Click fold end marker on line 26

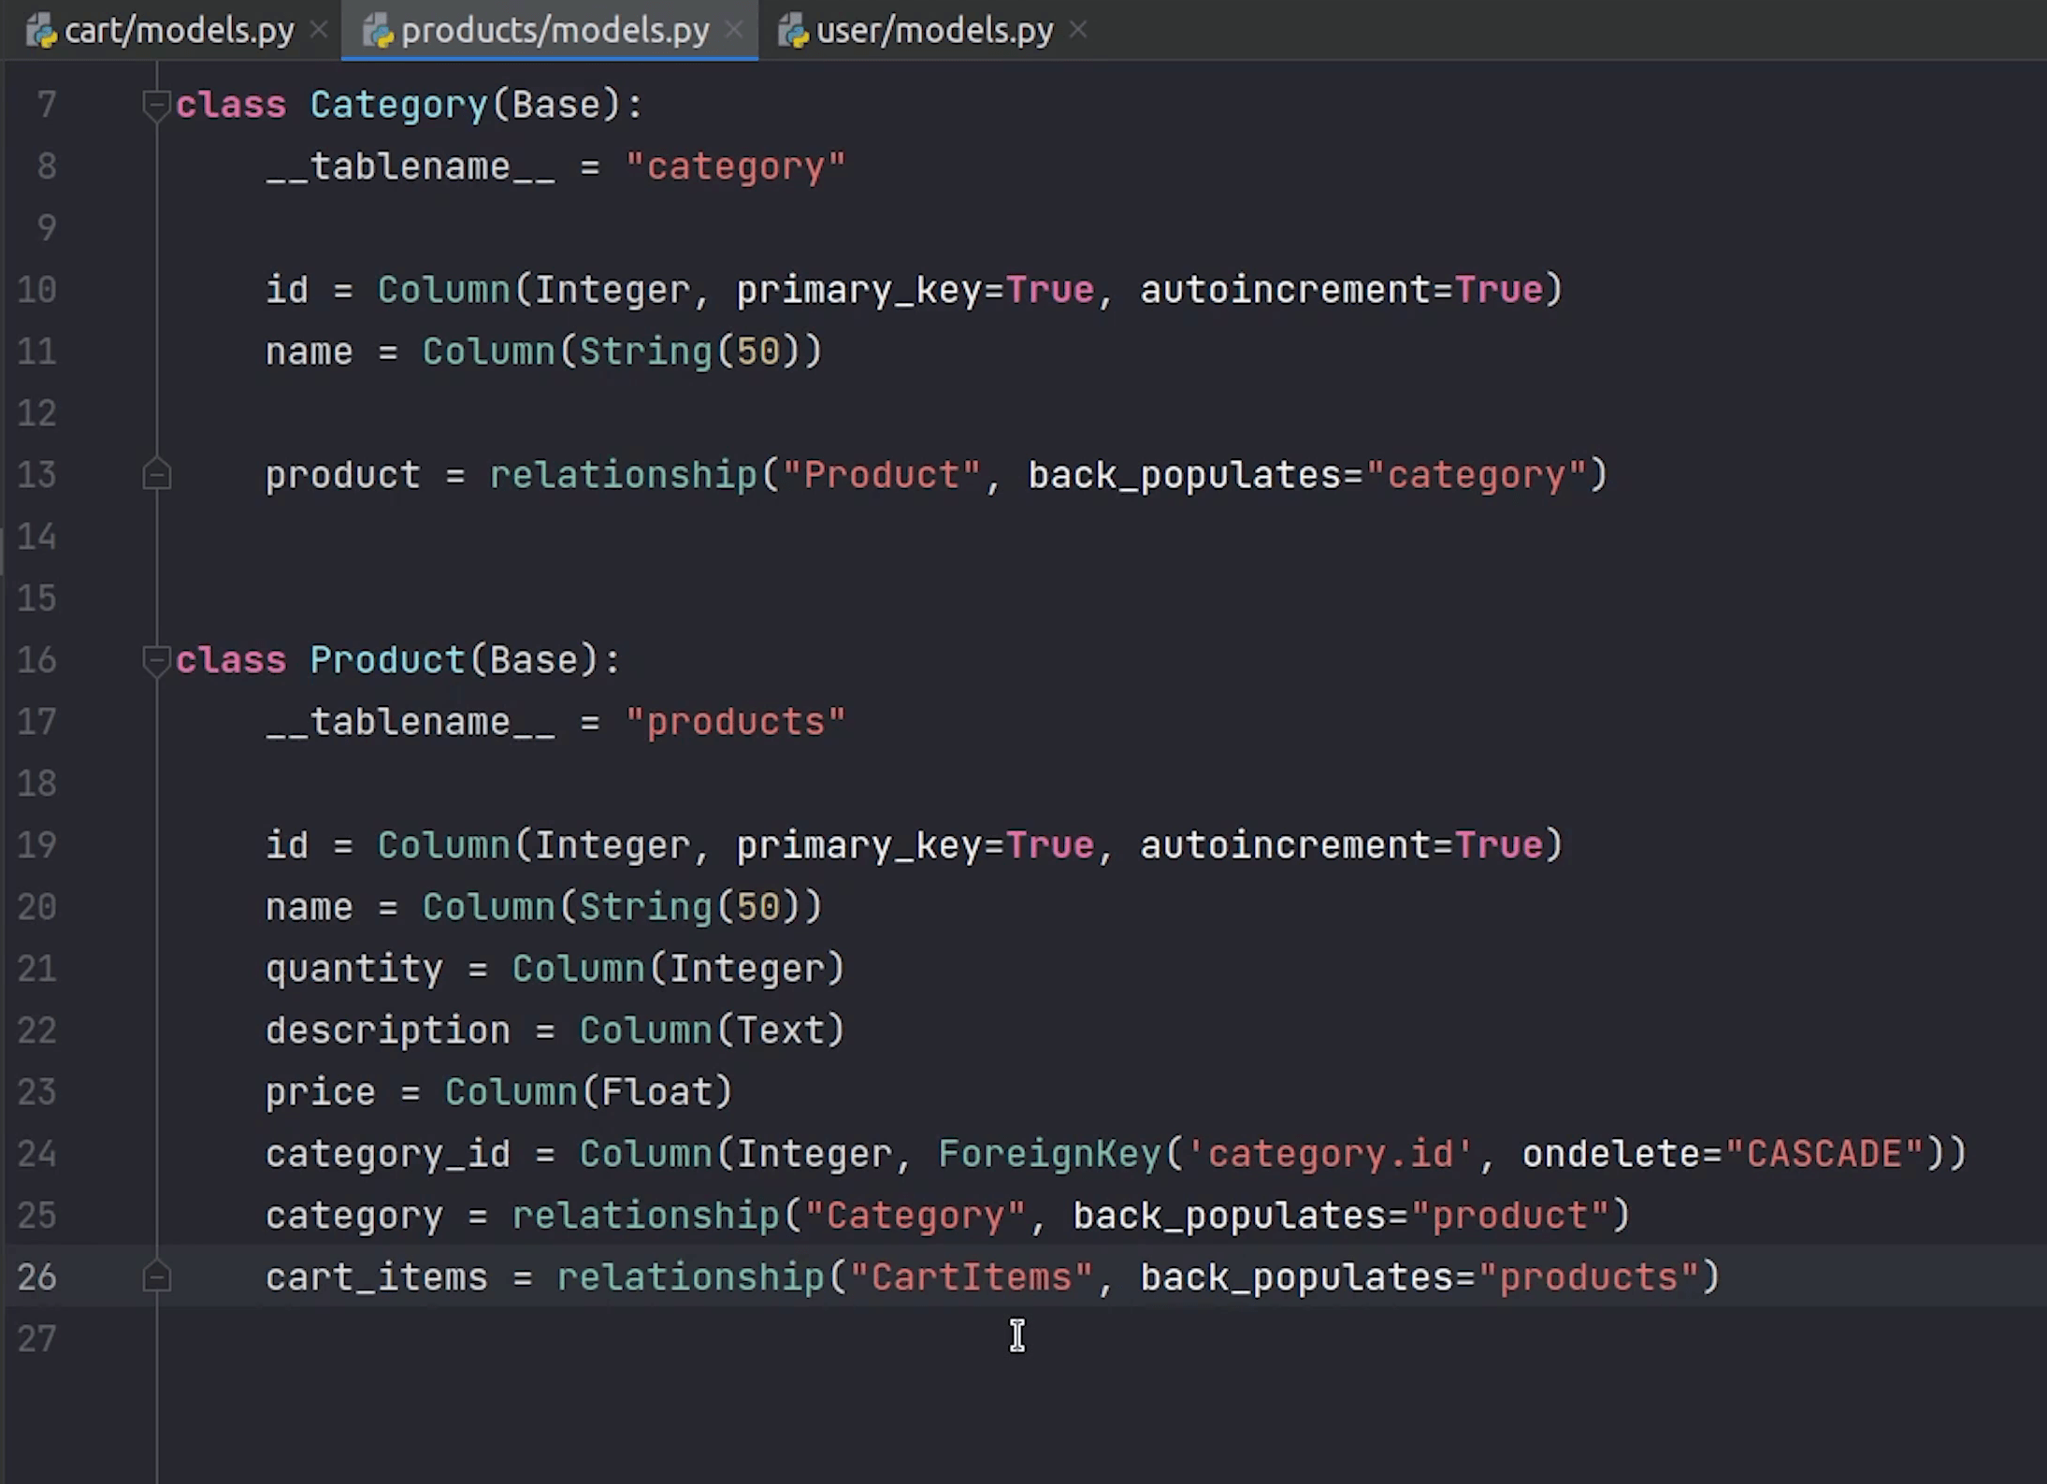(156, 1277)
